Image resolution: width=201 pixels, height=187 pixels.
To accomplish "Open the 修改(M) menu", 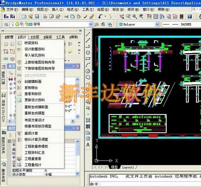I will coord(133,9).
